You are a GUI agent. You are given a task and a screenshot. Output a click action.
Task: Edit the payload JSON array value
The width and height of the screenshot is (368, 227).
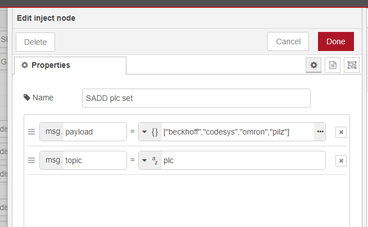tap(238, 132)
